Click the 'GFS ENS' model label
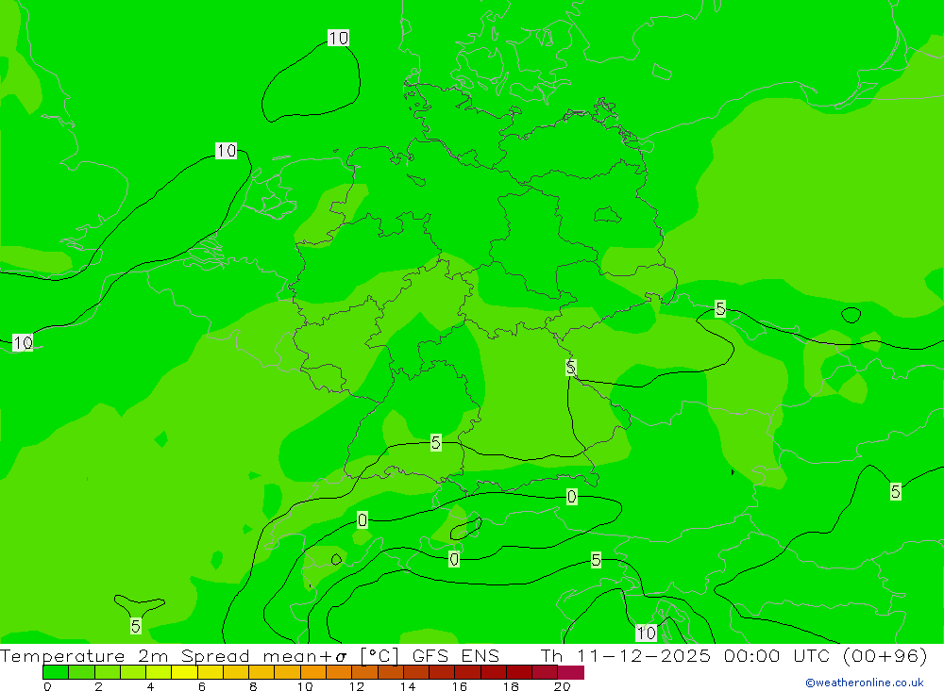 (x=456, y=655)
